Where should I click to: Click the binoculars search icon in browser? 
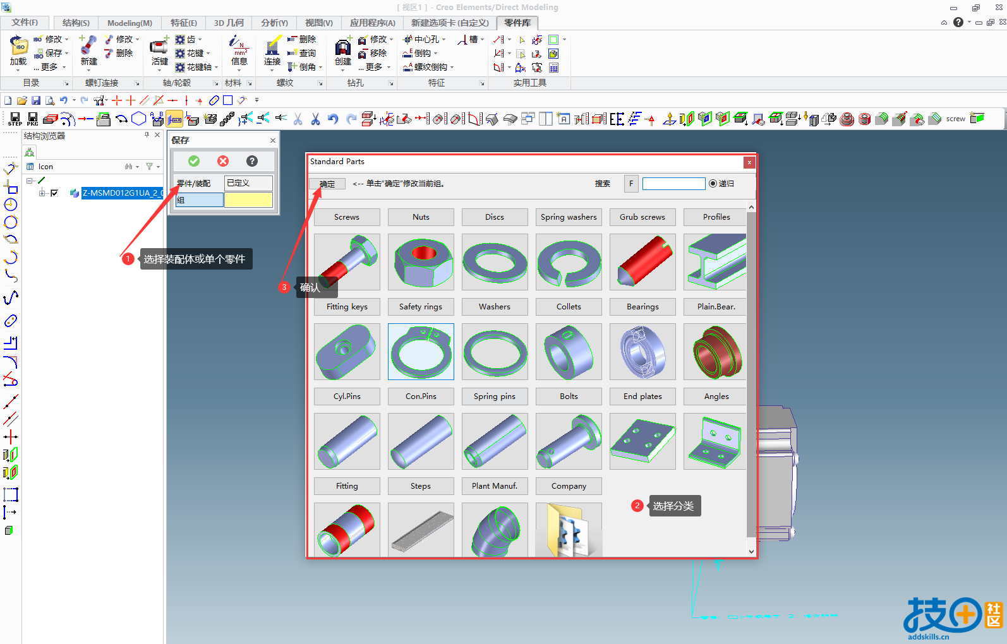point(129,167)
